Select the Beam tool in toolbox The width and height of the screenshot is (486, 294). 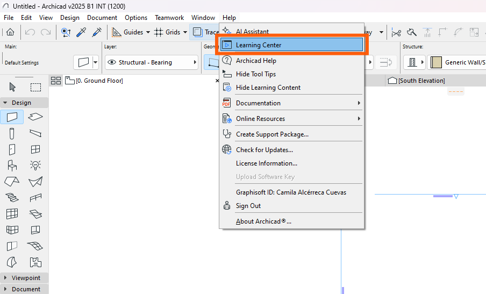click(35, 133)
